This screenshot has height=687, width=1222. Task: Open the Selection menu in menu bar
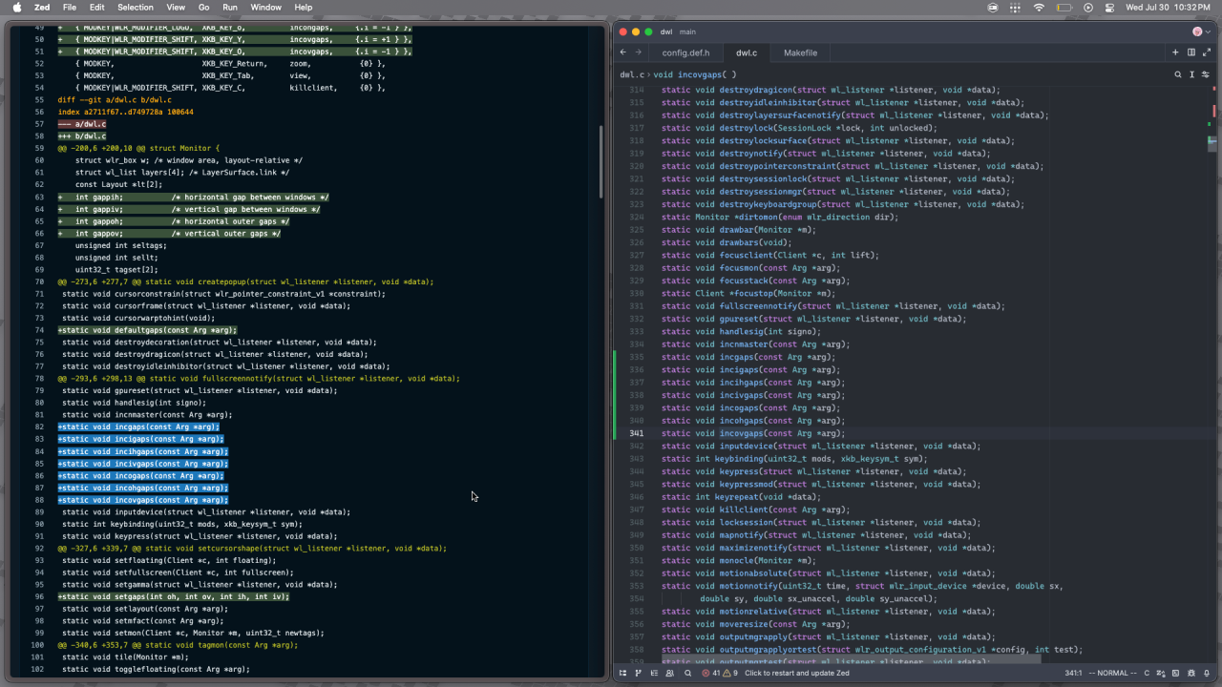[x=135, y=7]
